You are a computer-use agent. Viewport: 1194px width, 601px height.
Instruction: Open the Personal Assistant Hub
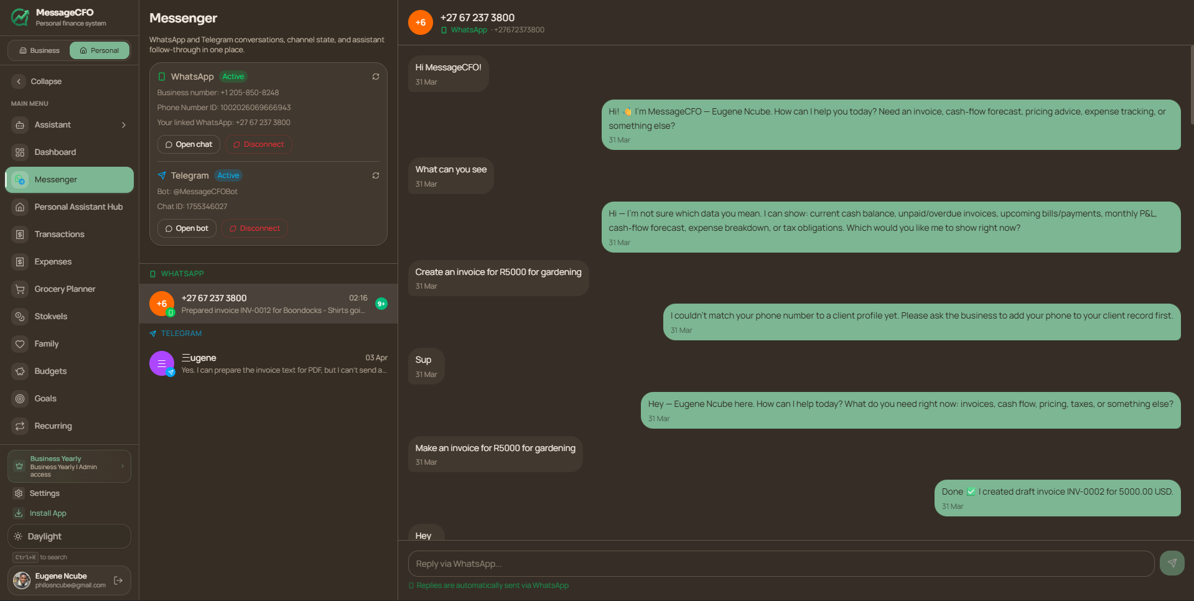pyautogui.click(x=78, y=207)
